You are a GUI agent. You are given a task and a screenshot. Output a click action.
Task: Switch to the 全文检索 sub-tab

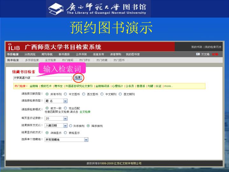(51, 60)
